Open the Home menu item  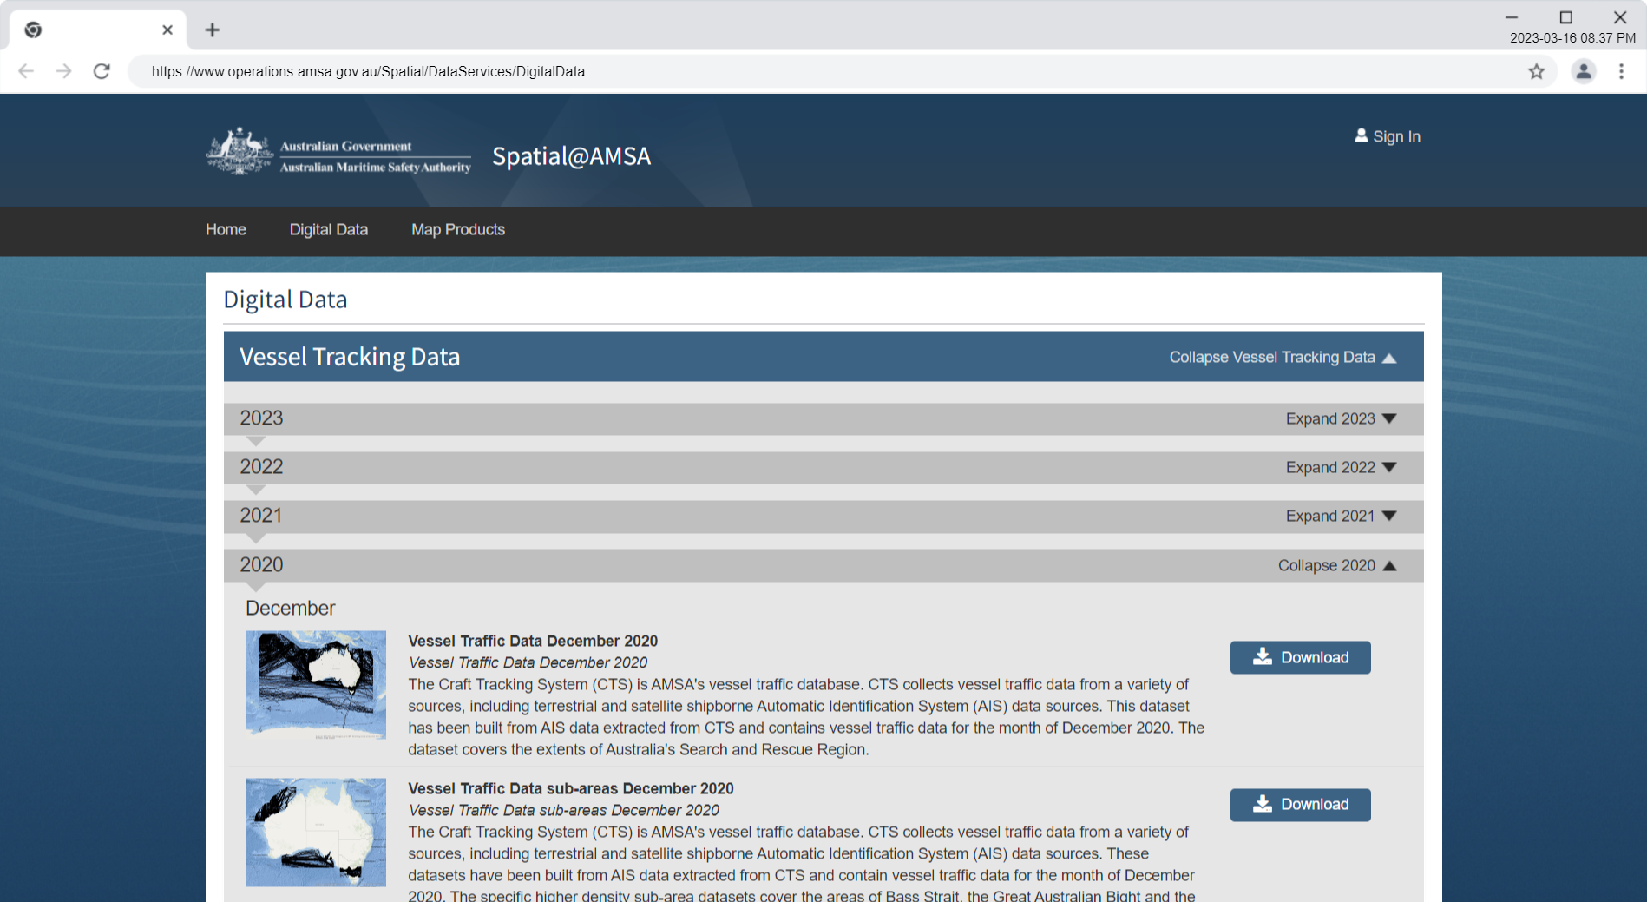tap(226, 229)
